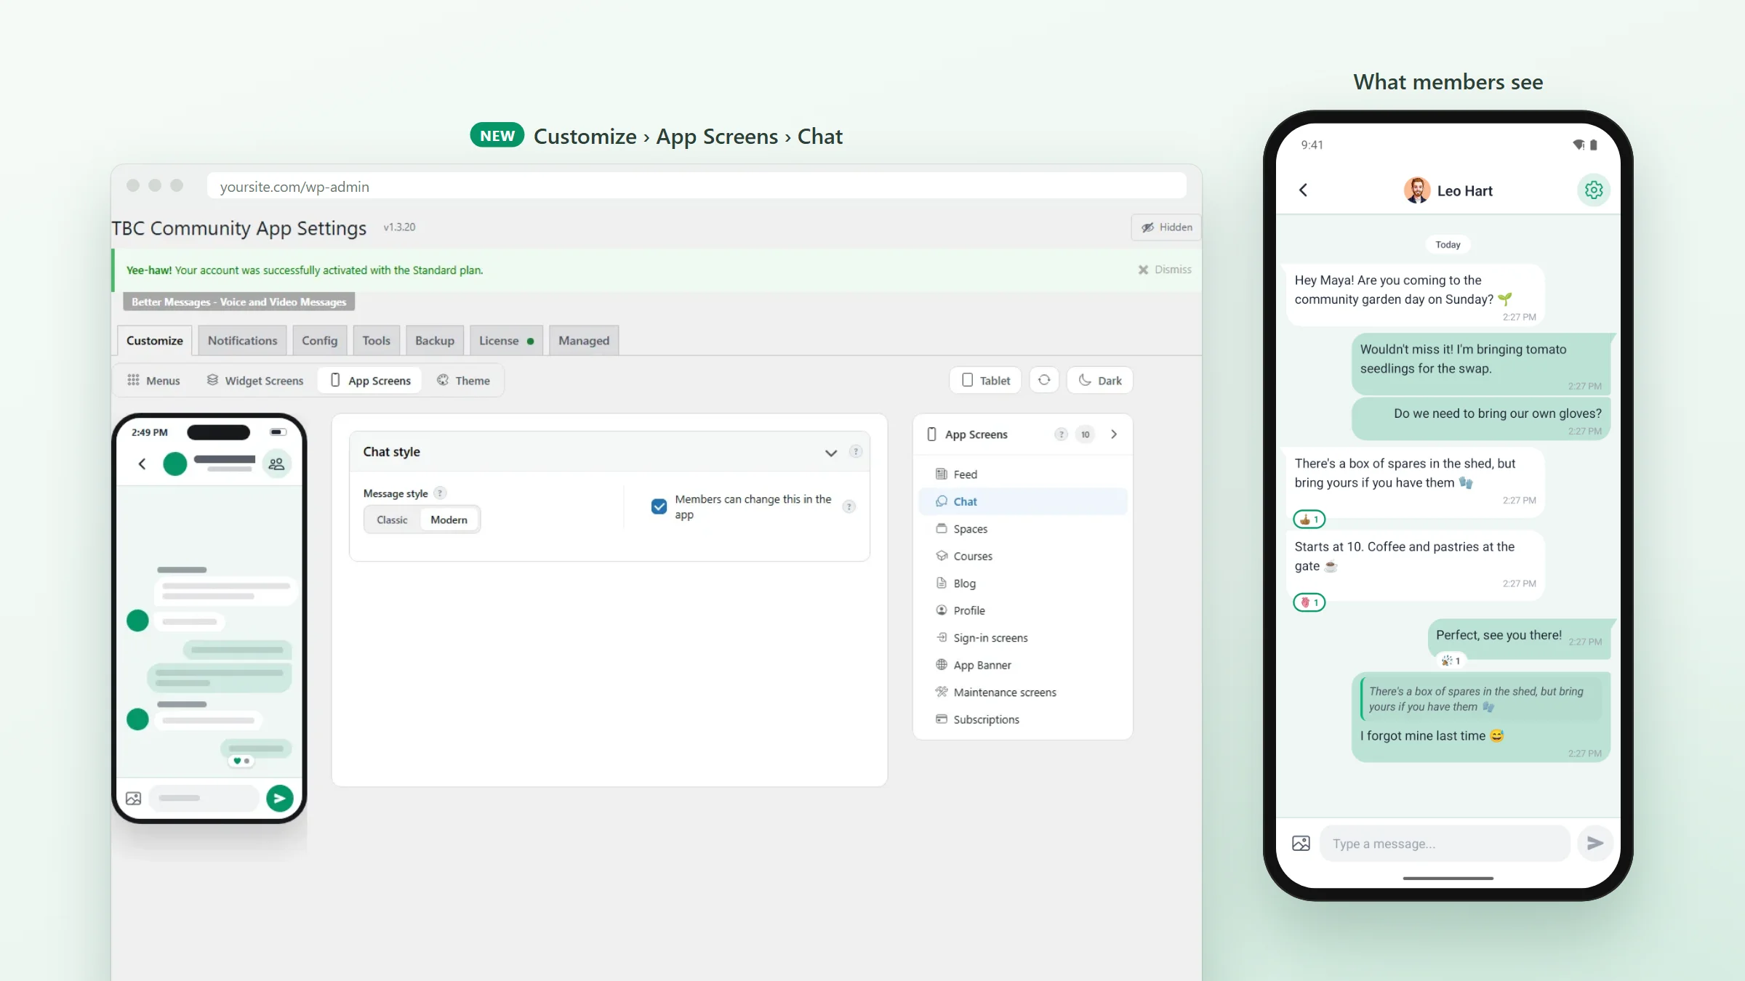This screenshot has width=1745, height=981.
Task: Click 'Better Messages - Voice and Video Messages' label
Action: point(238,302)
